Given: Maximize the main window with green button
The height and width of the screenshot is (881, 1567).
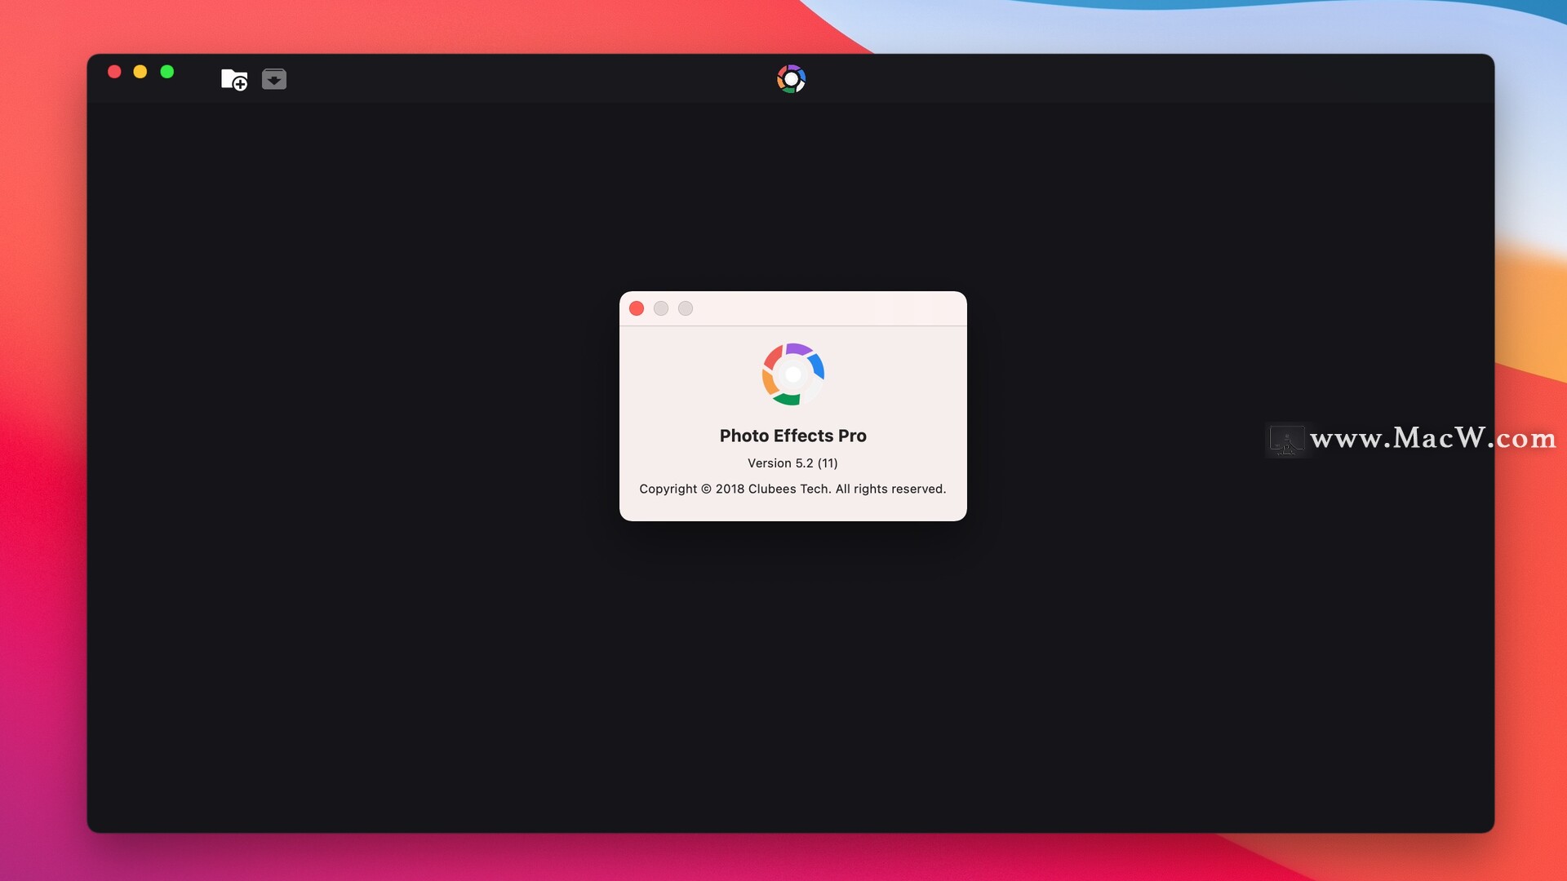Looking at the screenshot, I should pyautogui.click(x=167, y=72).
